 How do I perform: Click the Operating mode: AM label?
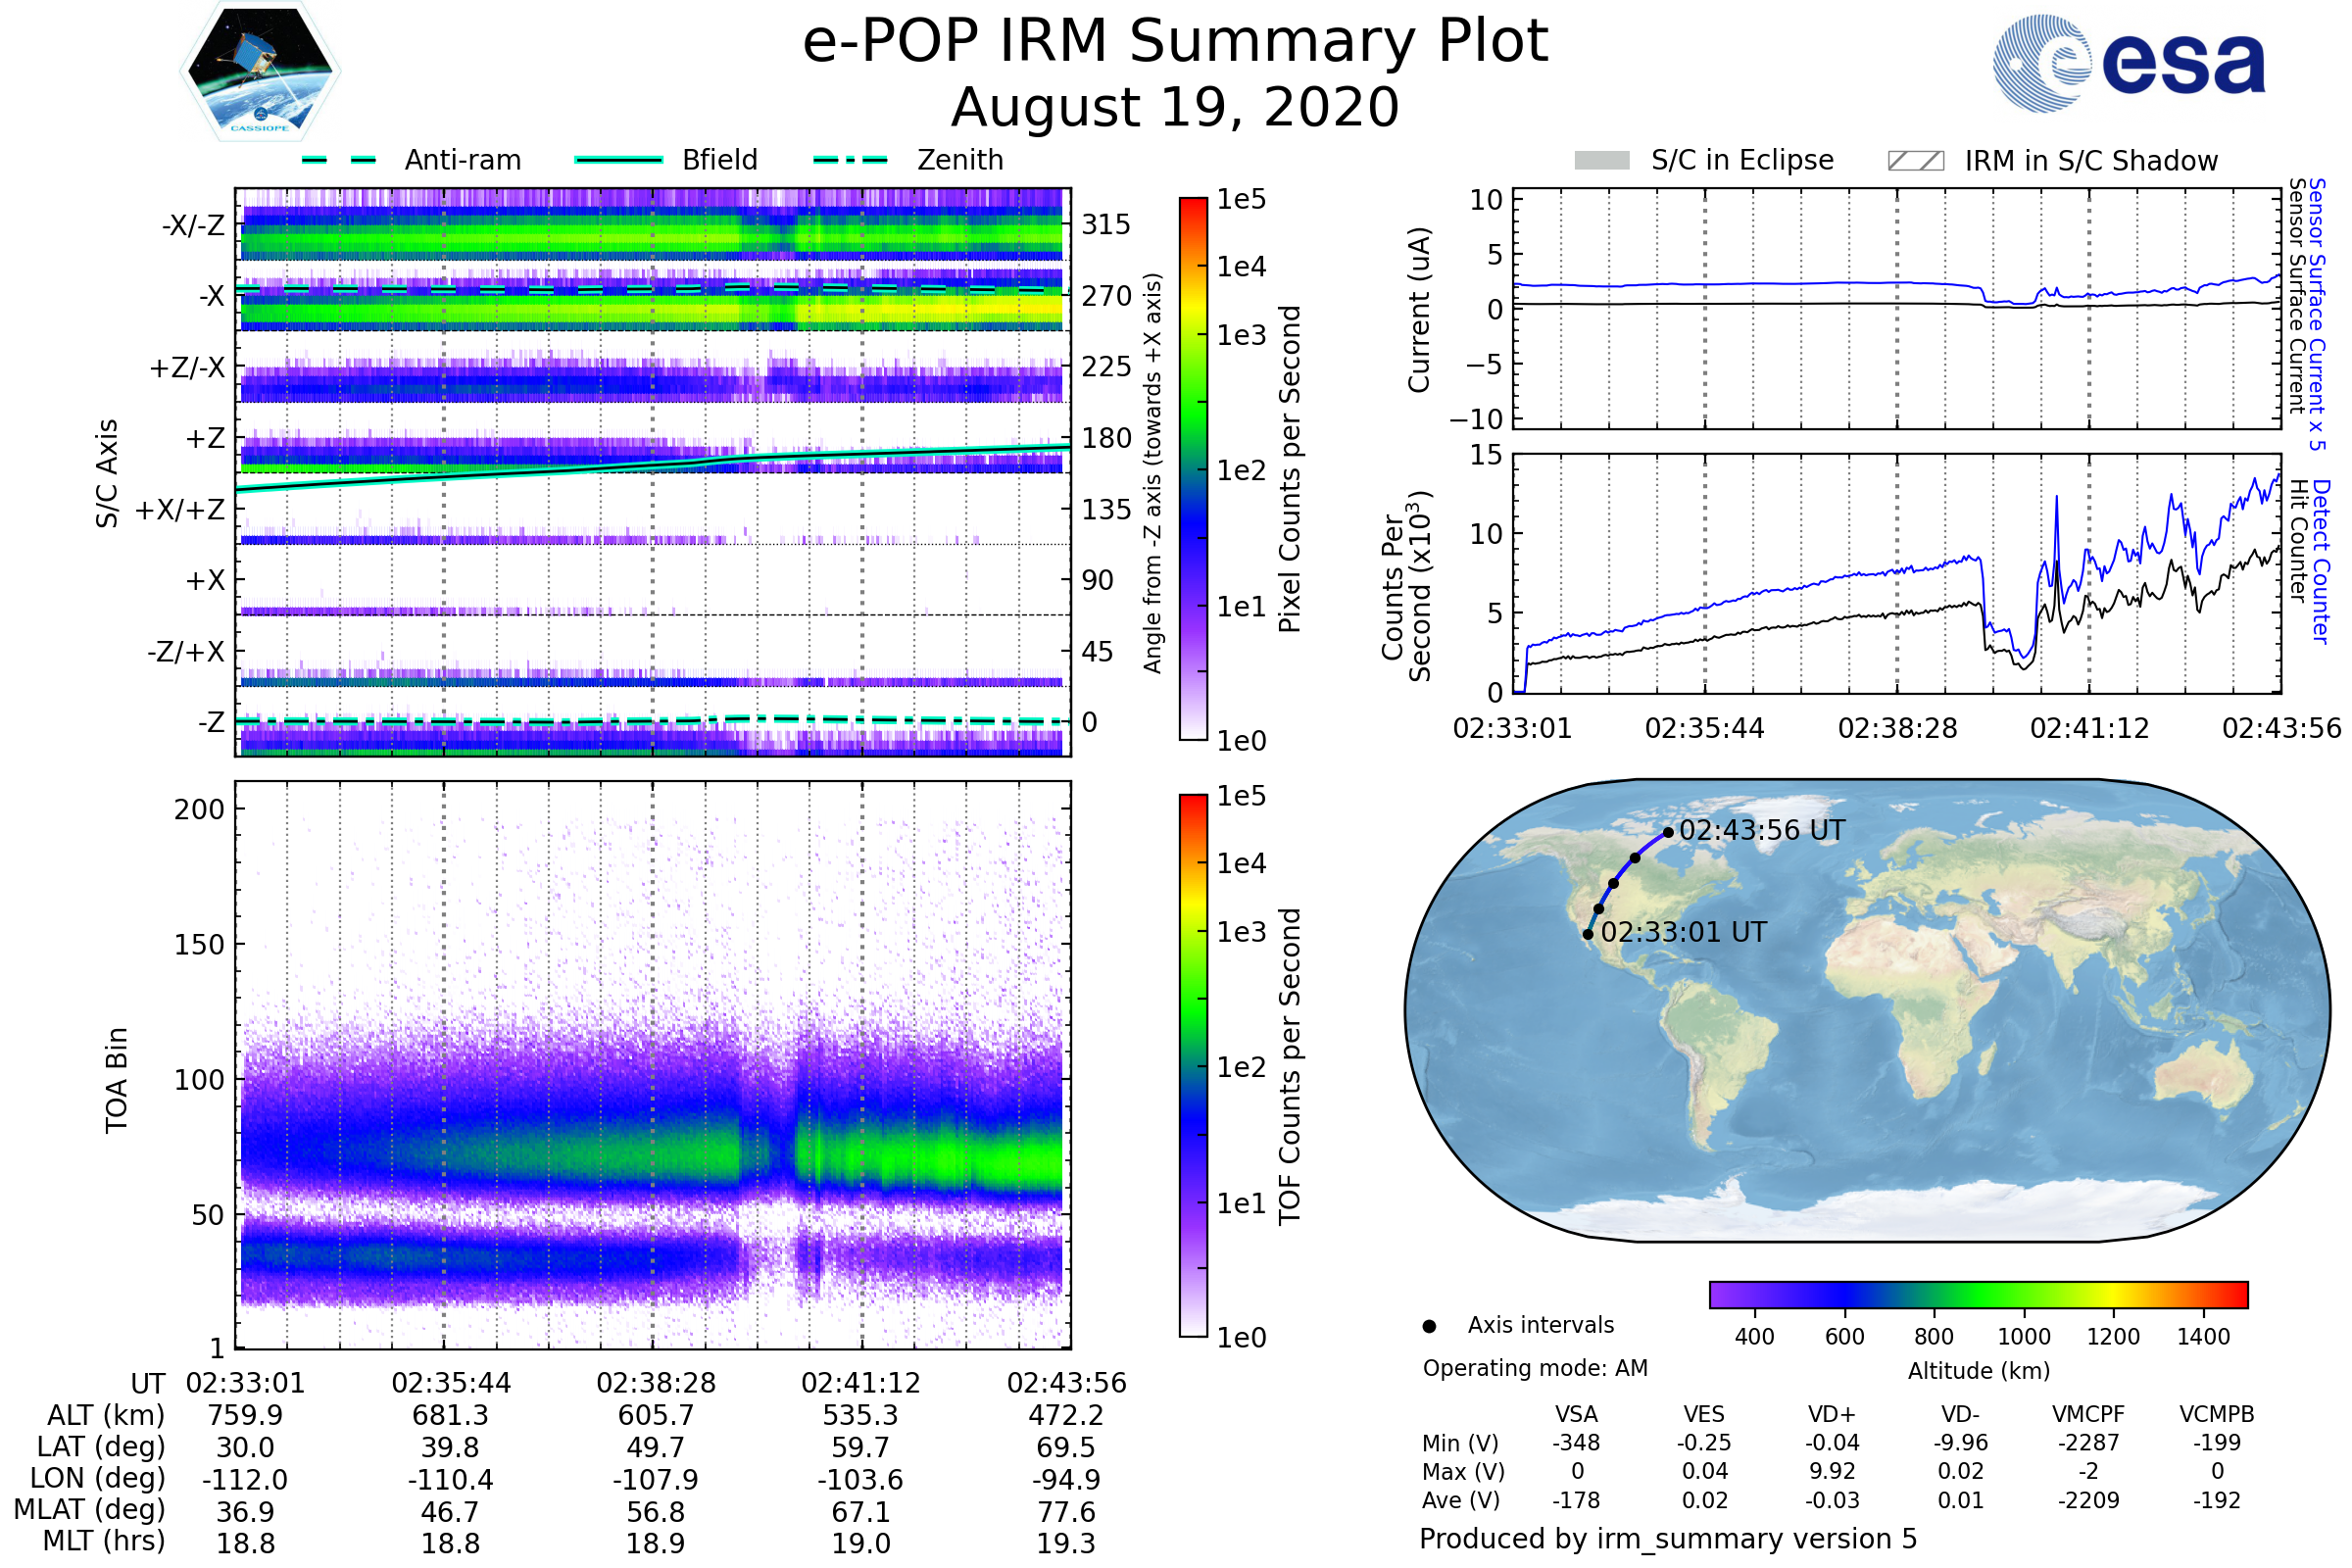coord(1535,1368)
